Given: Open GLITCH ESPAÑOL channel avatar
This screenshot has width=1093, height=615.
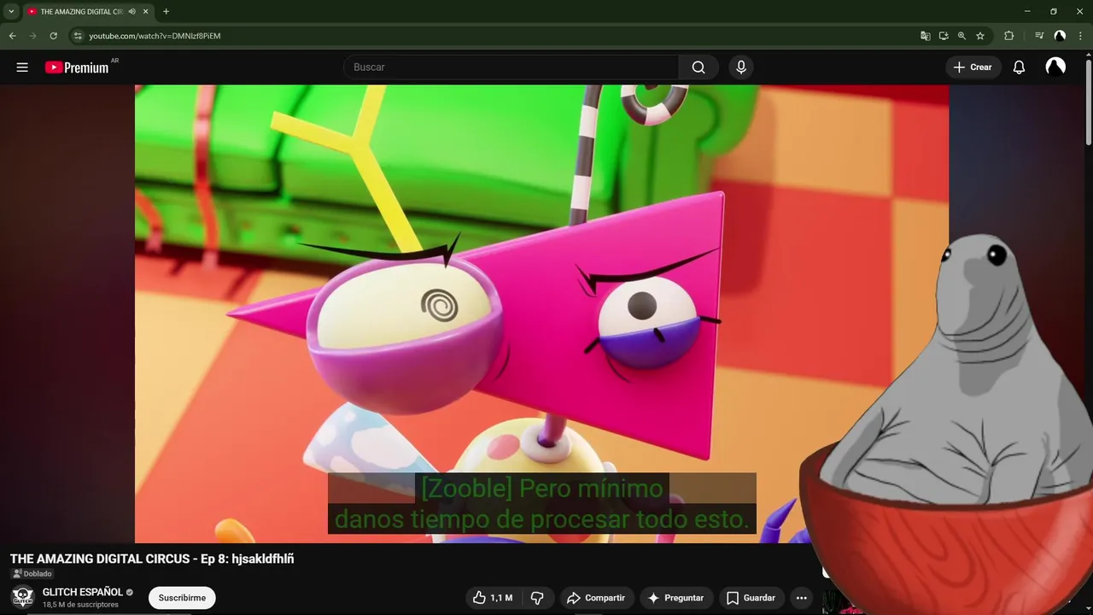Looking at the screenshot, I should (23, 597).
